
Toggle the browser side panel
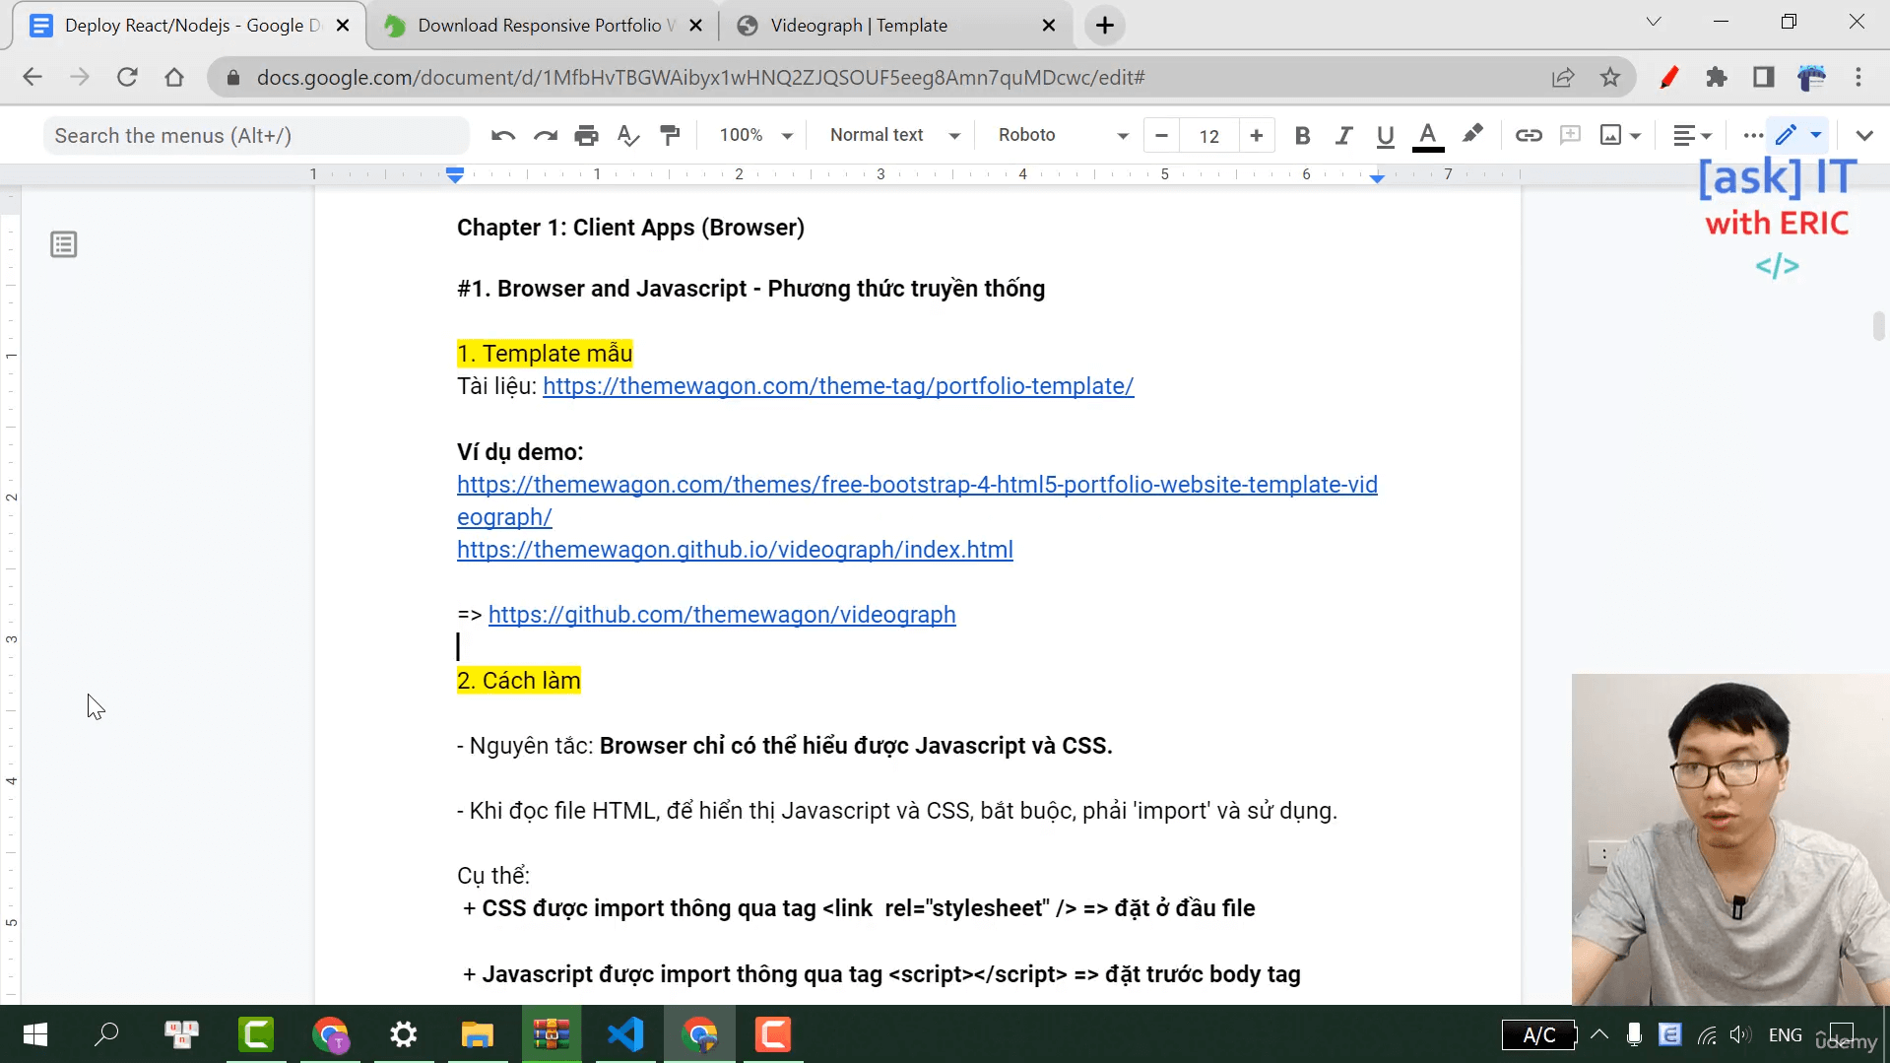tap(1764, 78)
